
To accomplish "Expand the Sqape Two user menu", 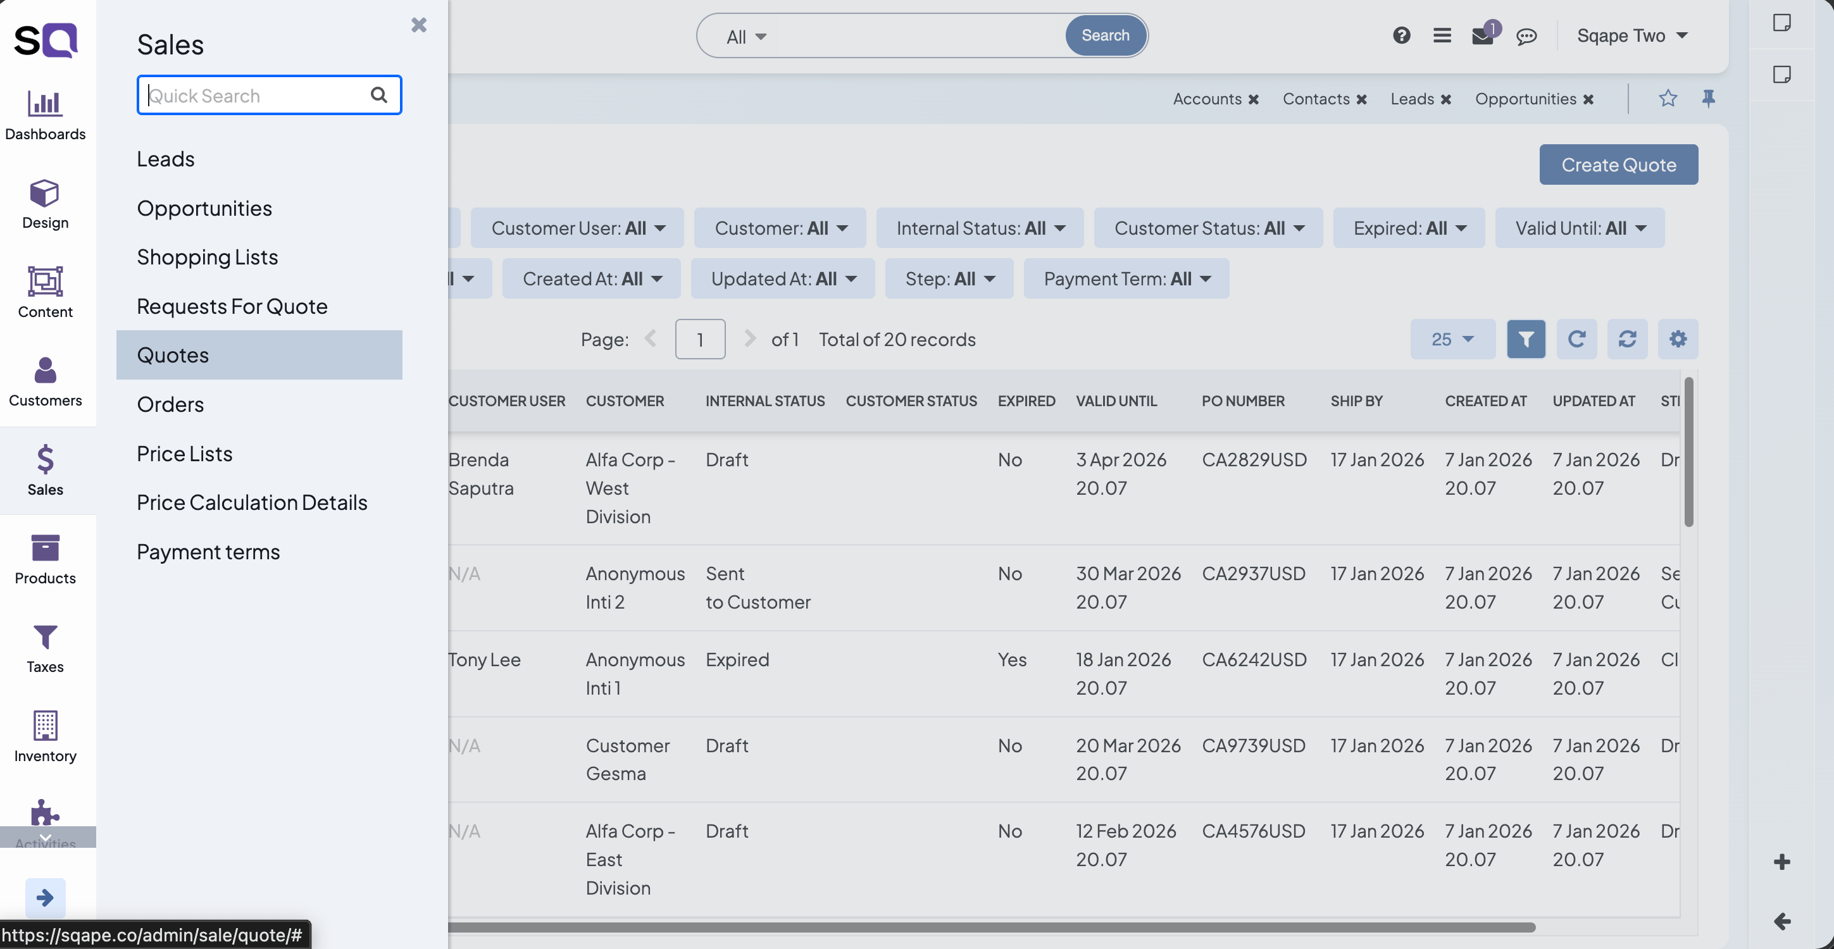I will pyautogui.click(x=1631, y=35).
